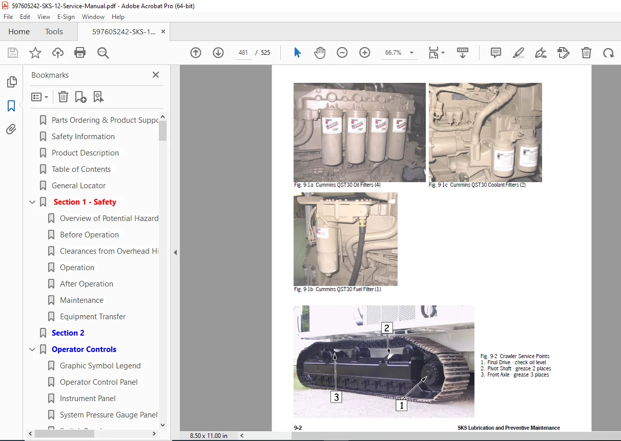Click the bookmarks panel vertical scrollbar thumb
This screenshot has height=441, width=621.
[163, 130]
